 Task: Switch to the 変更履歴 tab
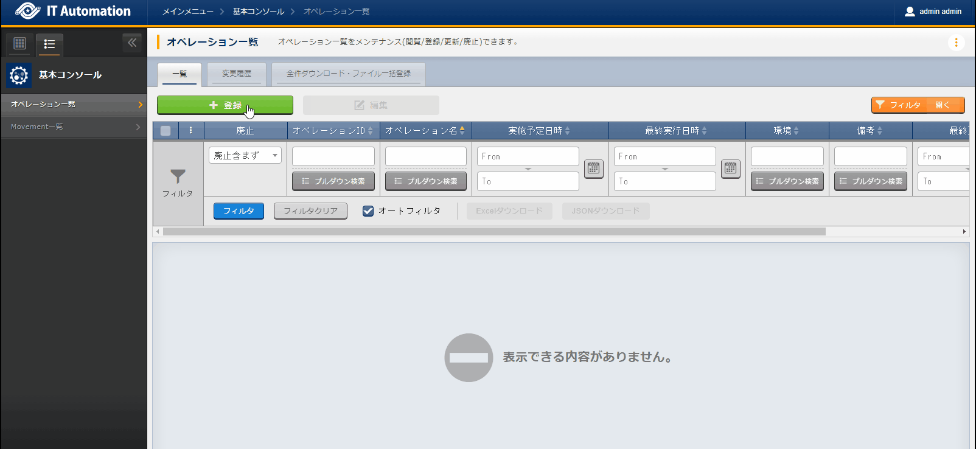[236, 74]
